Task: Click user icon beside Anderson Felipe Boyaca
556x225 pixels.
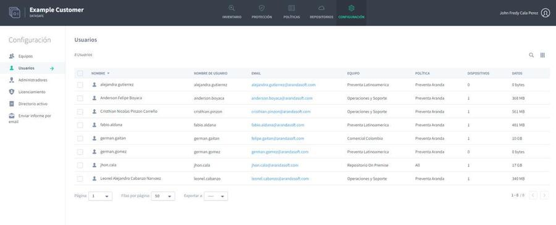Action: tap(95, 98)
